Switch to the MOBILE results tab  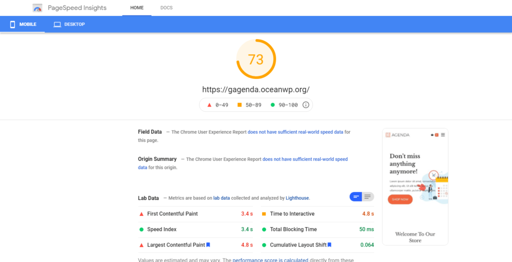pos(22,24)
